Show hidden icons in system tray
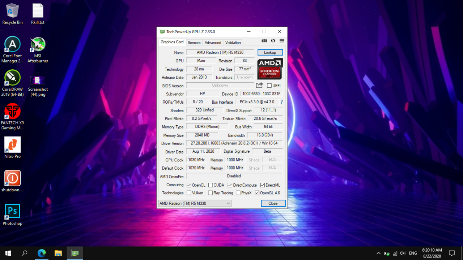The image size is (463, 260). 378,253
